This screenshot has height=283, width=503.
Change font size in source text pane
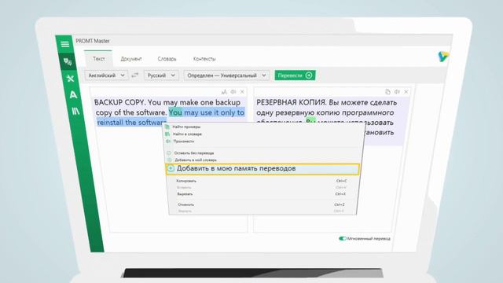pos(224,92)
